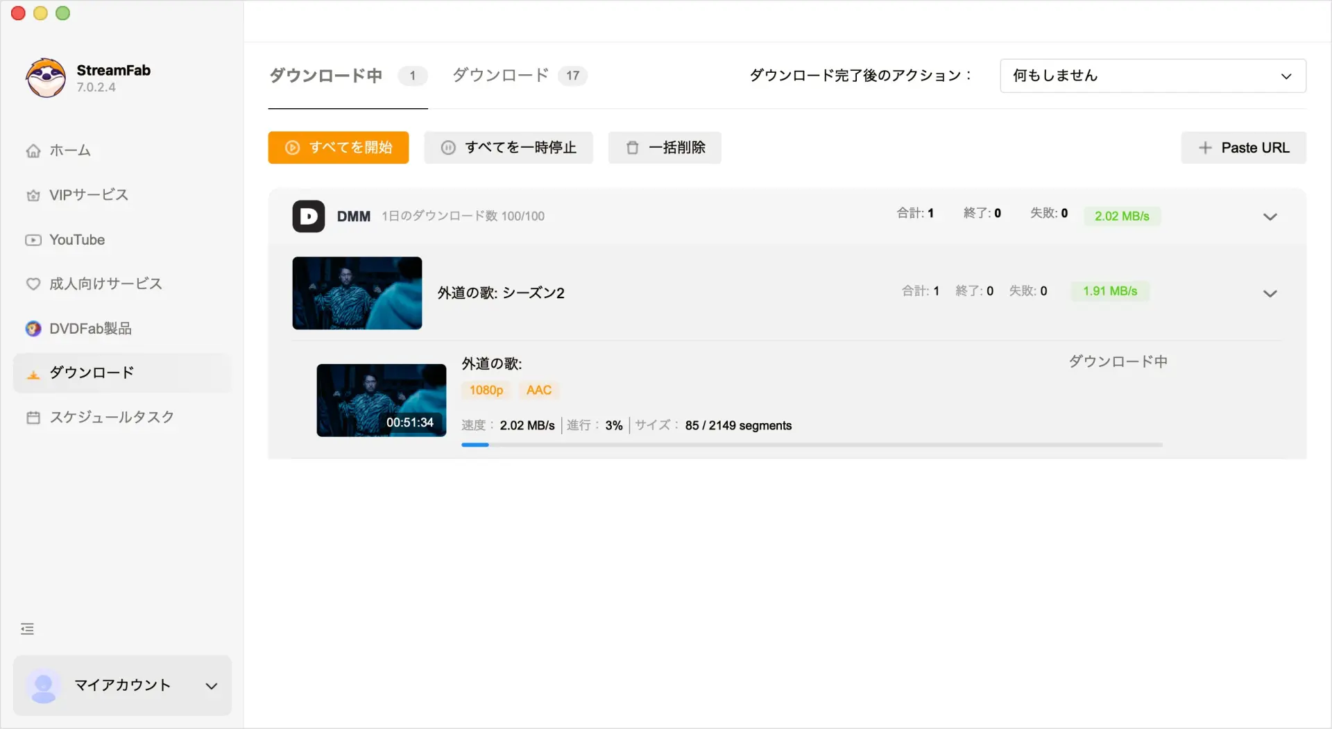The width and height of the screenshot is (1332, 729).
Task: Switch to the ダウンロード中 tab
Action: (x=348, y=76)
